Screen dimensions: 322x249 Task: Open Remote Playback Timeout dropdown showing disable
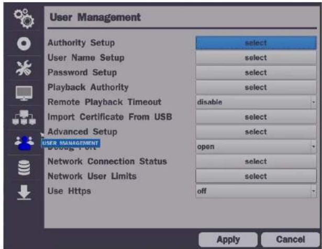[x=256, y=102]
